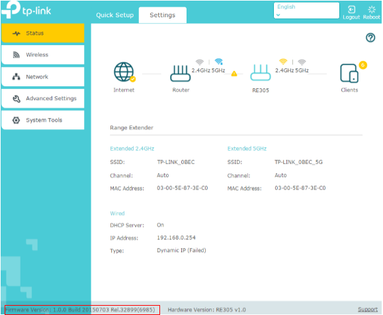Click the yellow 2.4GHz extender signal icon

coord(283,62)
